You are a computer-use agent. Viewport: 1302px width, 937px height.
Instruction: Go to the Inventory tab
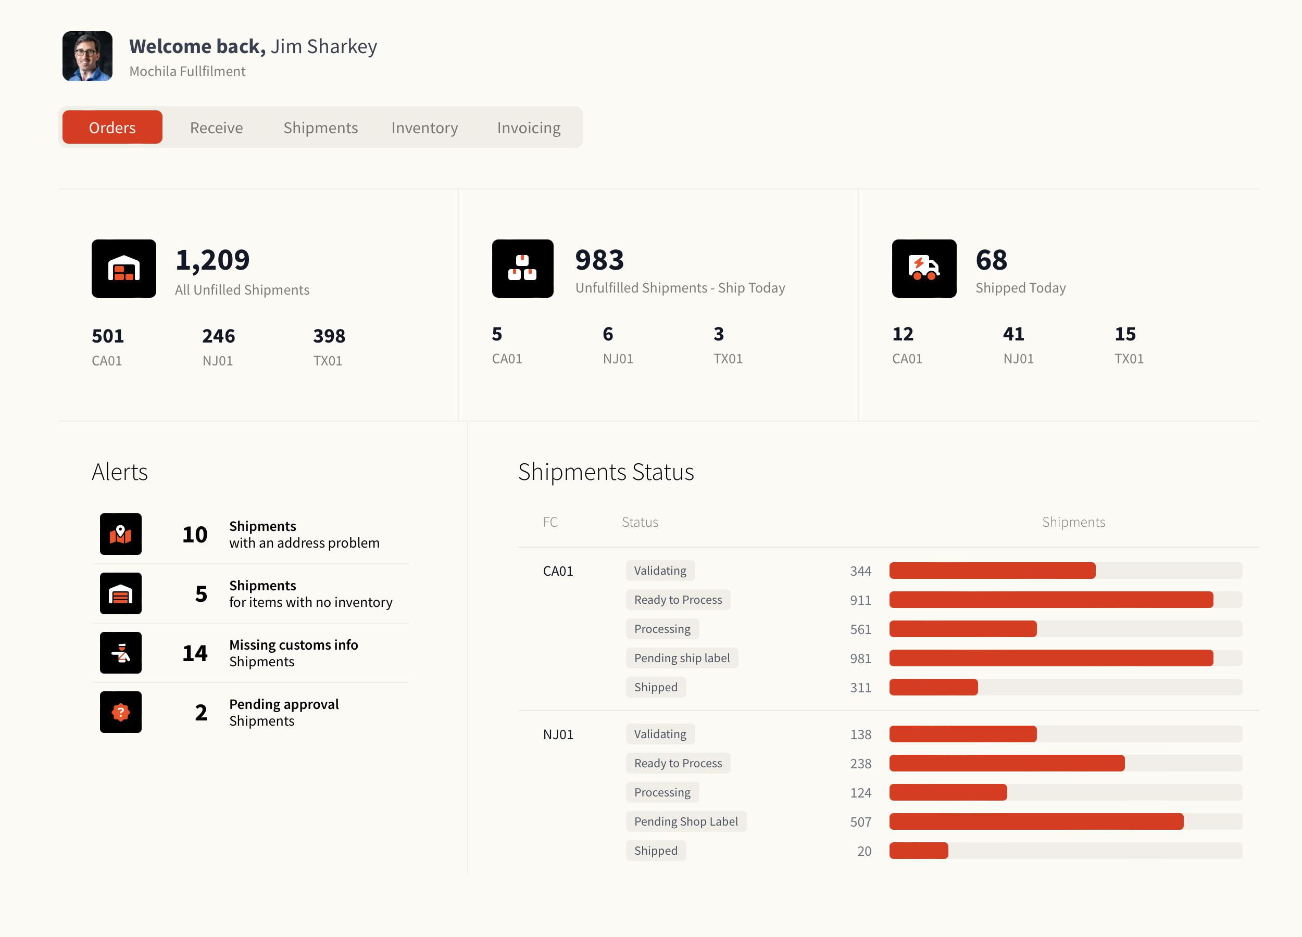tap(424, 128)
